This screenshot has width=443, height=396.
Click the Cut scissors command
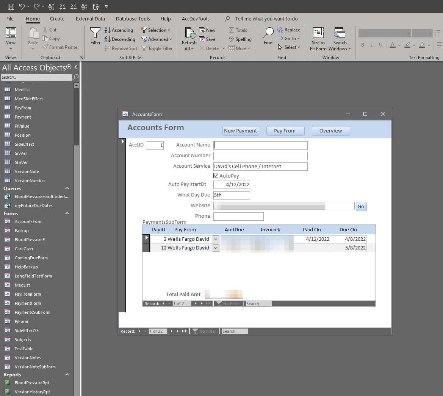50,30
